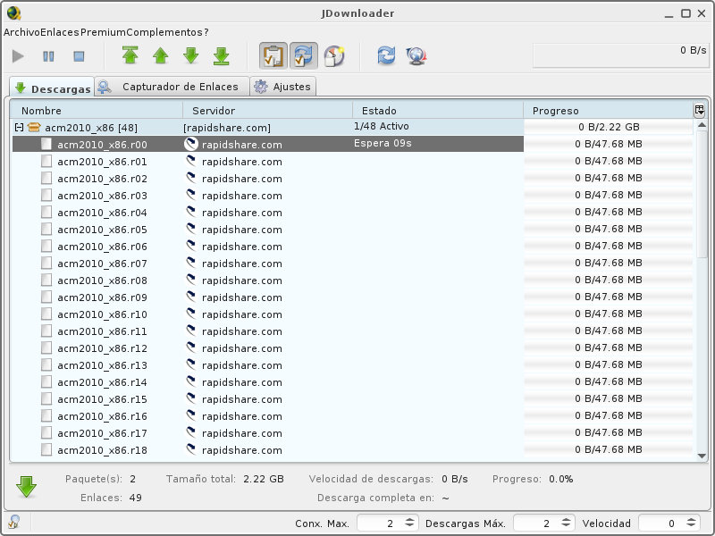This screenshot has width=715, height=536.
Task: Click rapidshare icon in acm2010_x86.r02 row
Action: tap(191, 178)
